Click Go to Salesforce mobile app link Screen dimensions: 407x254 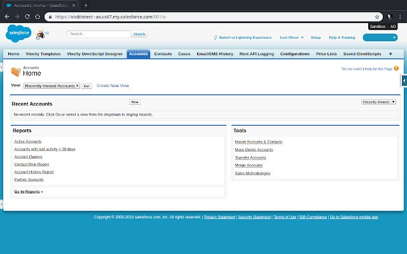354,217
